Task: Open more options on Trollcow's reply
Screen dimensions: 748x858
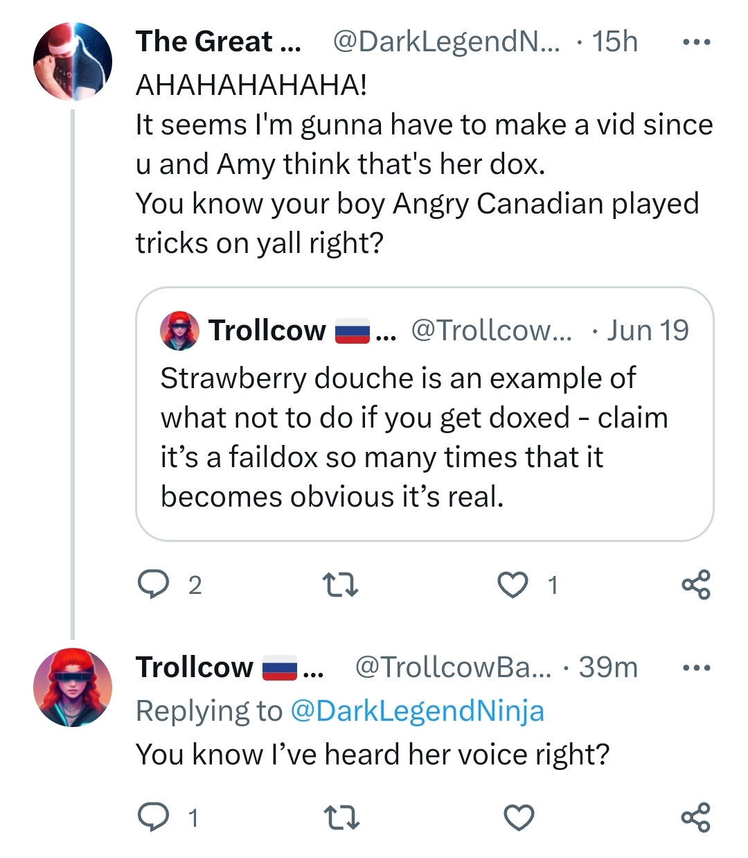Action: pyautogui.click(x=695, y=668)
